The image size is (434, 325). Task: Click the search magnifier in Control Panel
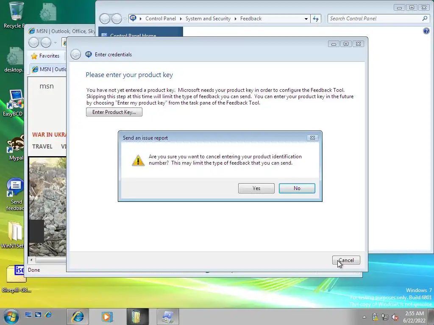425,19
